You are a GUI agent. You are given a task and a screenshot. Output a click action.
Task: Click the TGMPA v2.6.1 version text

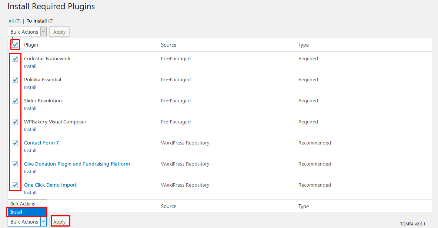pyautogui.click(x=412, y=224)
